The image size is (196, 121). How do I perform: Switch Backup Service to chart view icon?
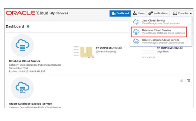pyautogui.click(x=181, y=81)
